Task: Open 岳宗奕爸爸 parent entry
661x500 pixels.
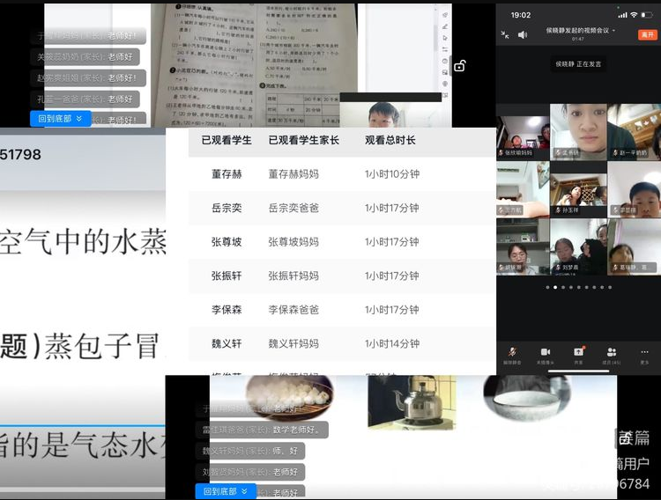Action: (x=294, y=208)
